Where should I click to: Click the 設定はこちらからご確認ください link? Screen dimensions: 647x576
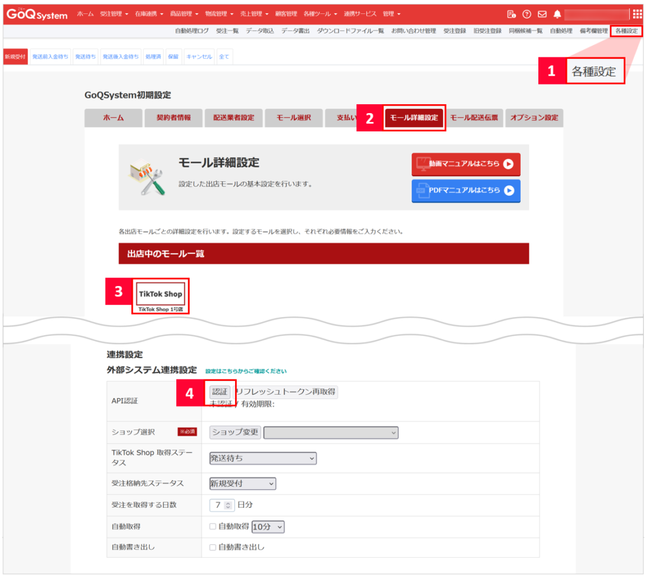pos(246,371)
